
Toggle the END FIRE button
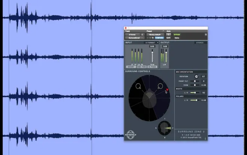coord(141,67)
